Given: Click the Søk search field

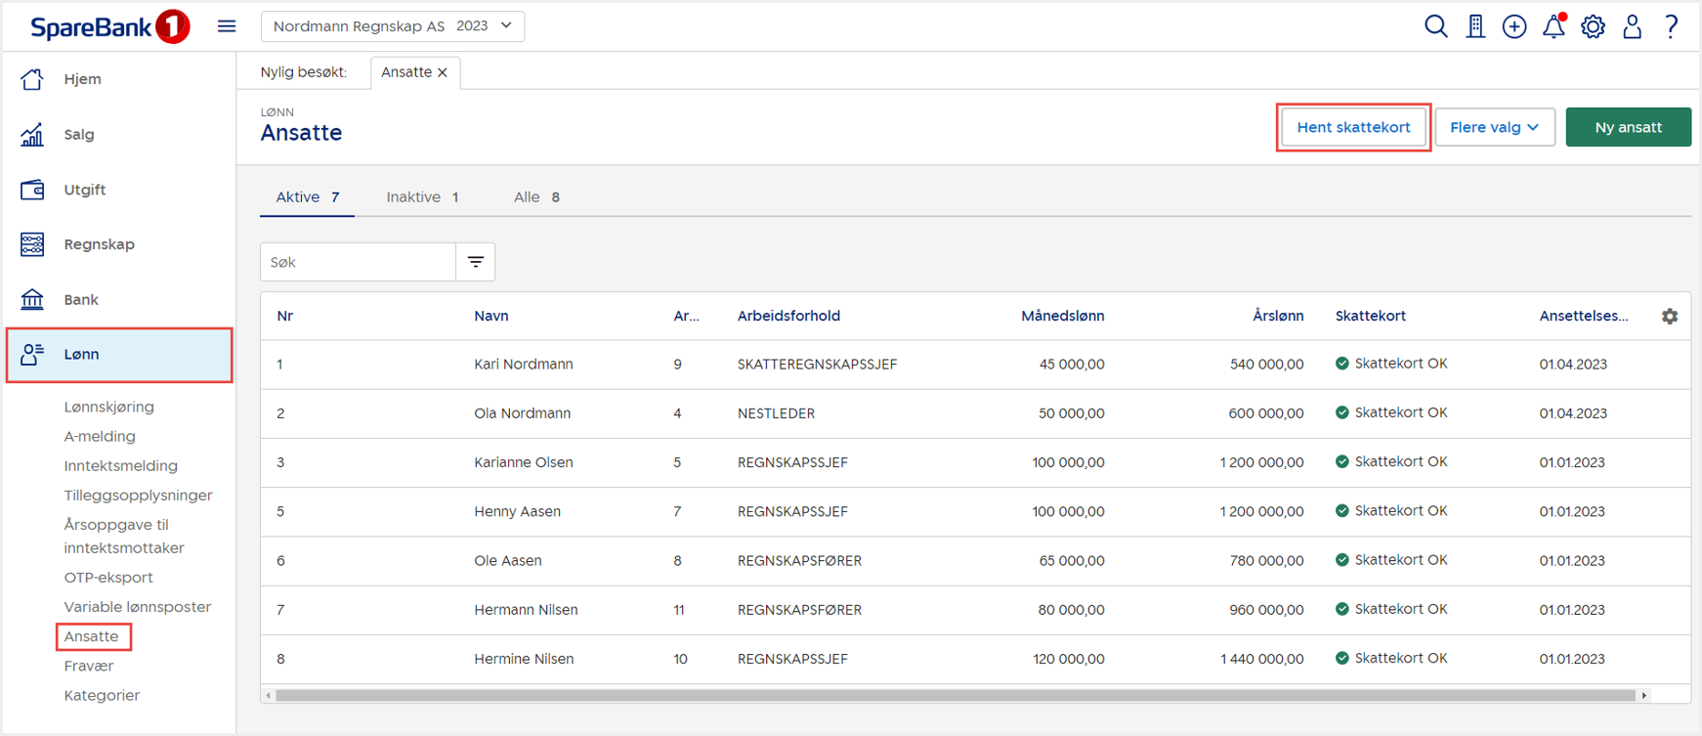Looking at the screenshot, I should click(358, 262).
